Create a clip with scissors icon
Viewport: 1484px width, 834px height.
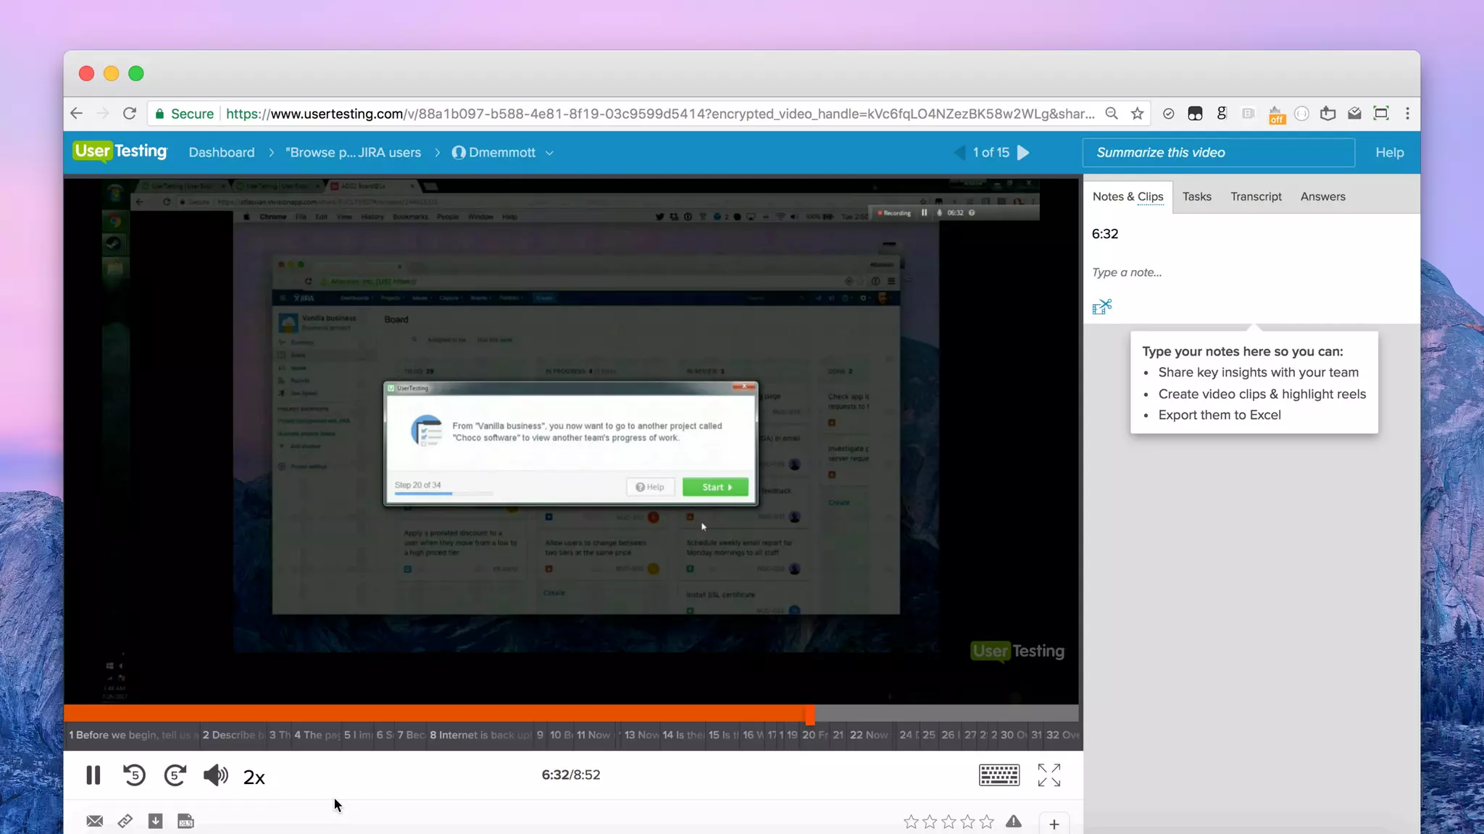point(1101,307)
